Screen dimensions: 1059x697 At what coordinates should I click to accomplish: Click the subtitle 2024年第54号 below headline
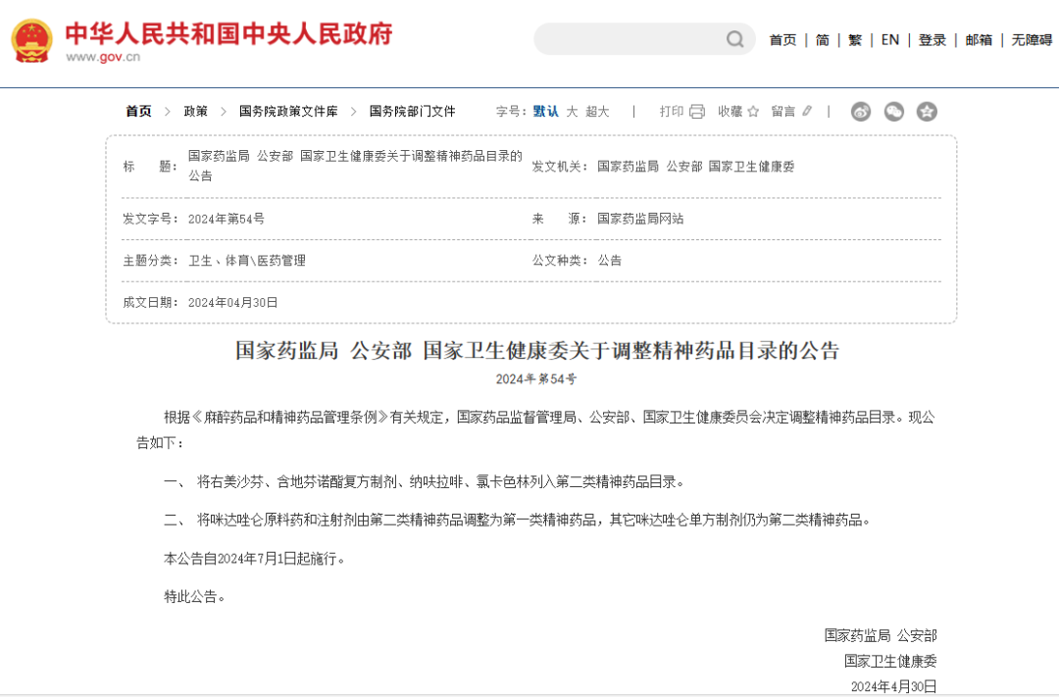[536, 379]
